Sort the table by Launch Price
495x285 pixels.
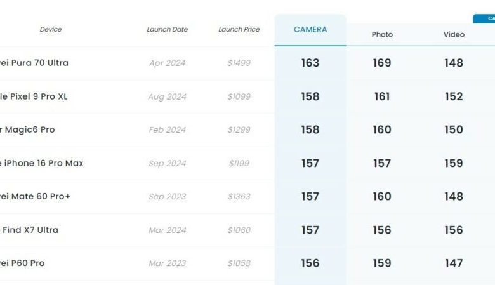click(x=239, y=30)
